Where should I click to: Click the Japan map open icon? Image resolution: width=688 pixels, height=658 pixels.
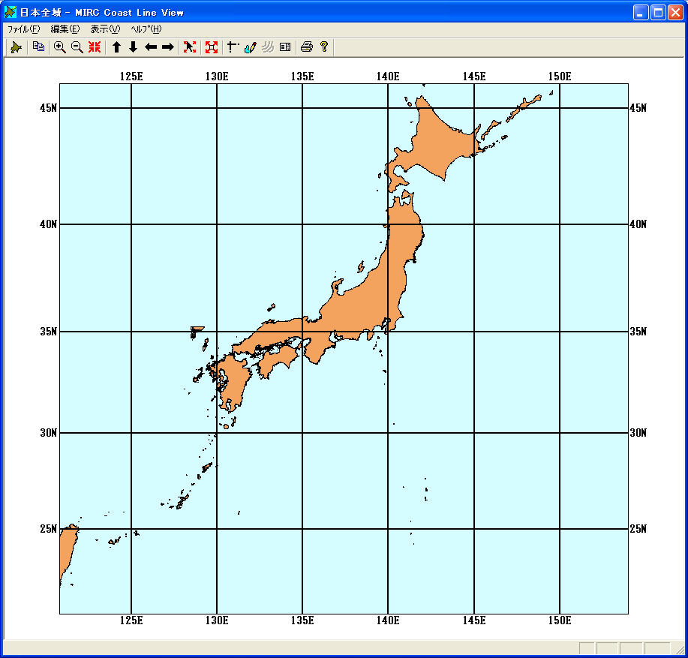tap(16, 47)
